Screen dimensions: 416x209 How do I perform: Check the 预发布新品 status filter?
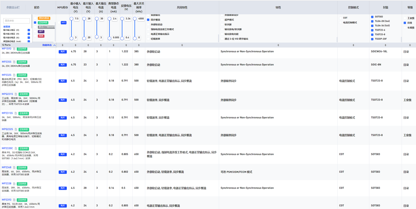click(35, 18)
